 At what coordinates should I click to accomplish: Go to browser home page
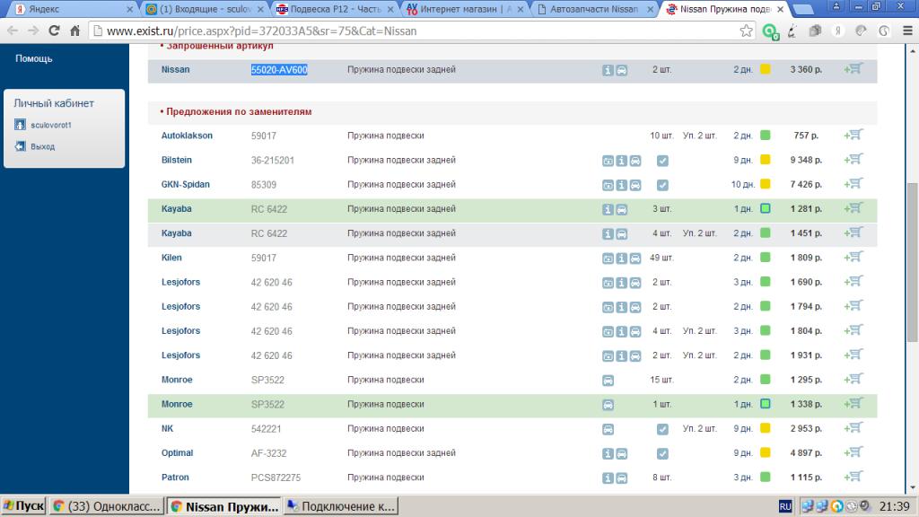click(74, 31)
